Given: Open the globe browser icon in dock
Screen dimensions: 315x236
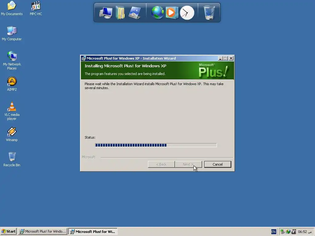Looking at the screenshot, I should pyautogui.click(x=157, y=13).
